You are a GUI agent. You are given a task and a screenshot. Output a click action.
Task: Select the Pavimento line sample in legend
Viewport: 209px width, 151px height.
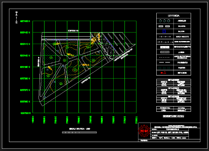coord(165,62)
